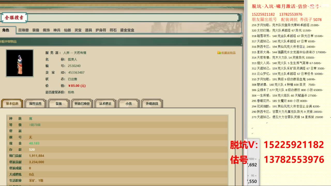Click the 帮派贡献 value 3,234,000
This screenshot has height=186, width=331.
tap(36, 162)
